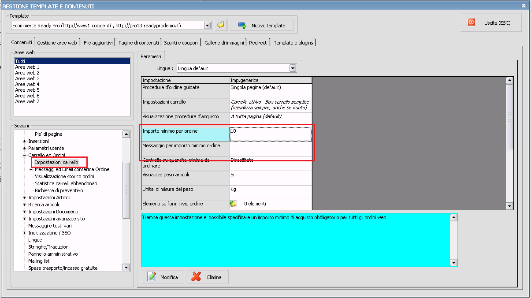Expand the Inserzioni tree node
Image resolution: width=531 pixels, height=298 pixels.
pyautogui.click(x=25, y=141)
